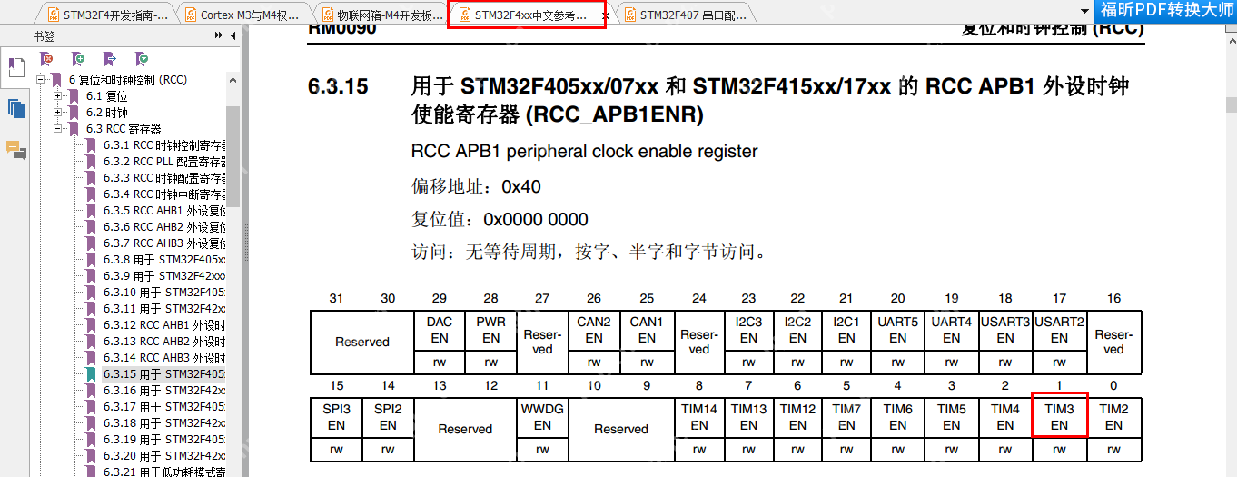
Task: Open bookmark 6.3.7 RCC AHB3 外设复位
Action: tap(164, 243)
